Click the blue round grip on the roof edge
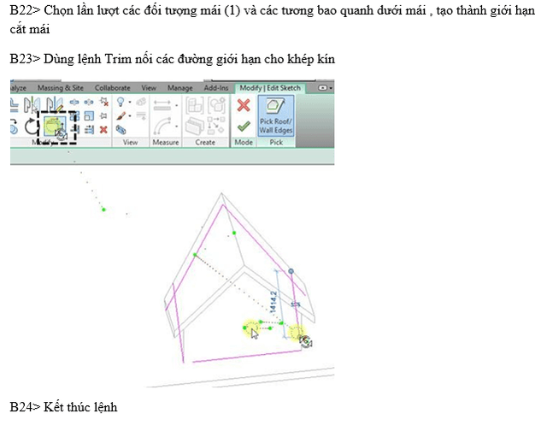547x437 pixels. point(291,271)
